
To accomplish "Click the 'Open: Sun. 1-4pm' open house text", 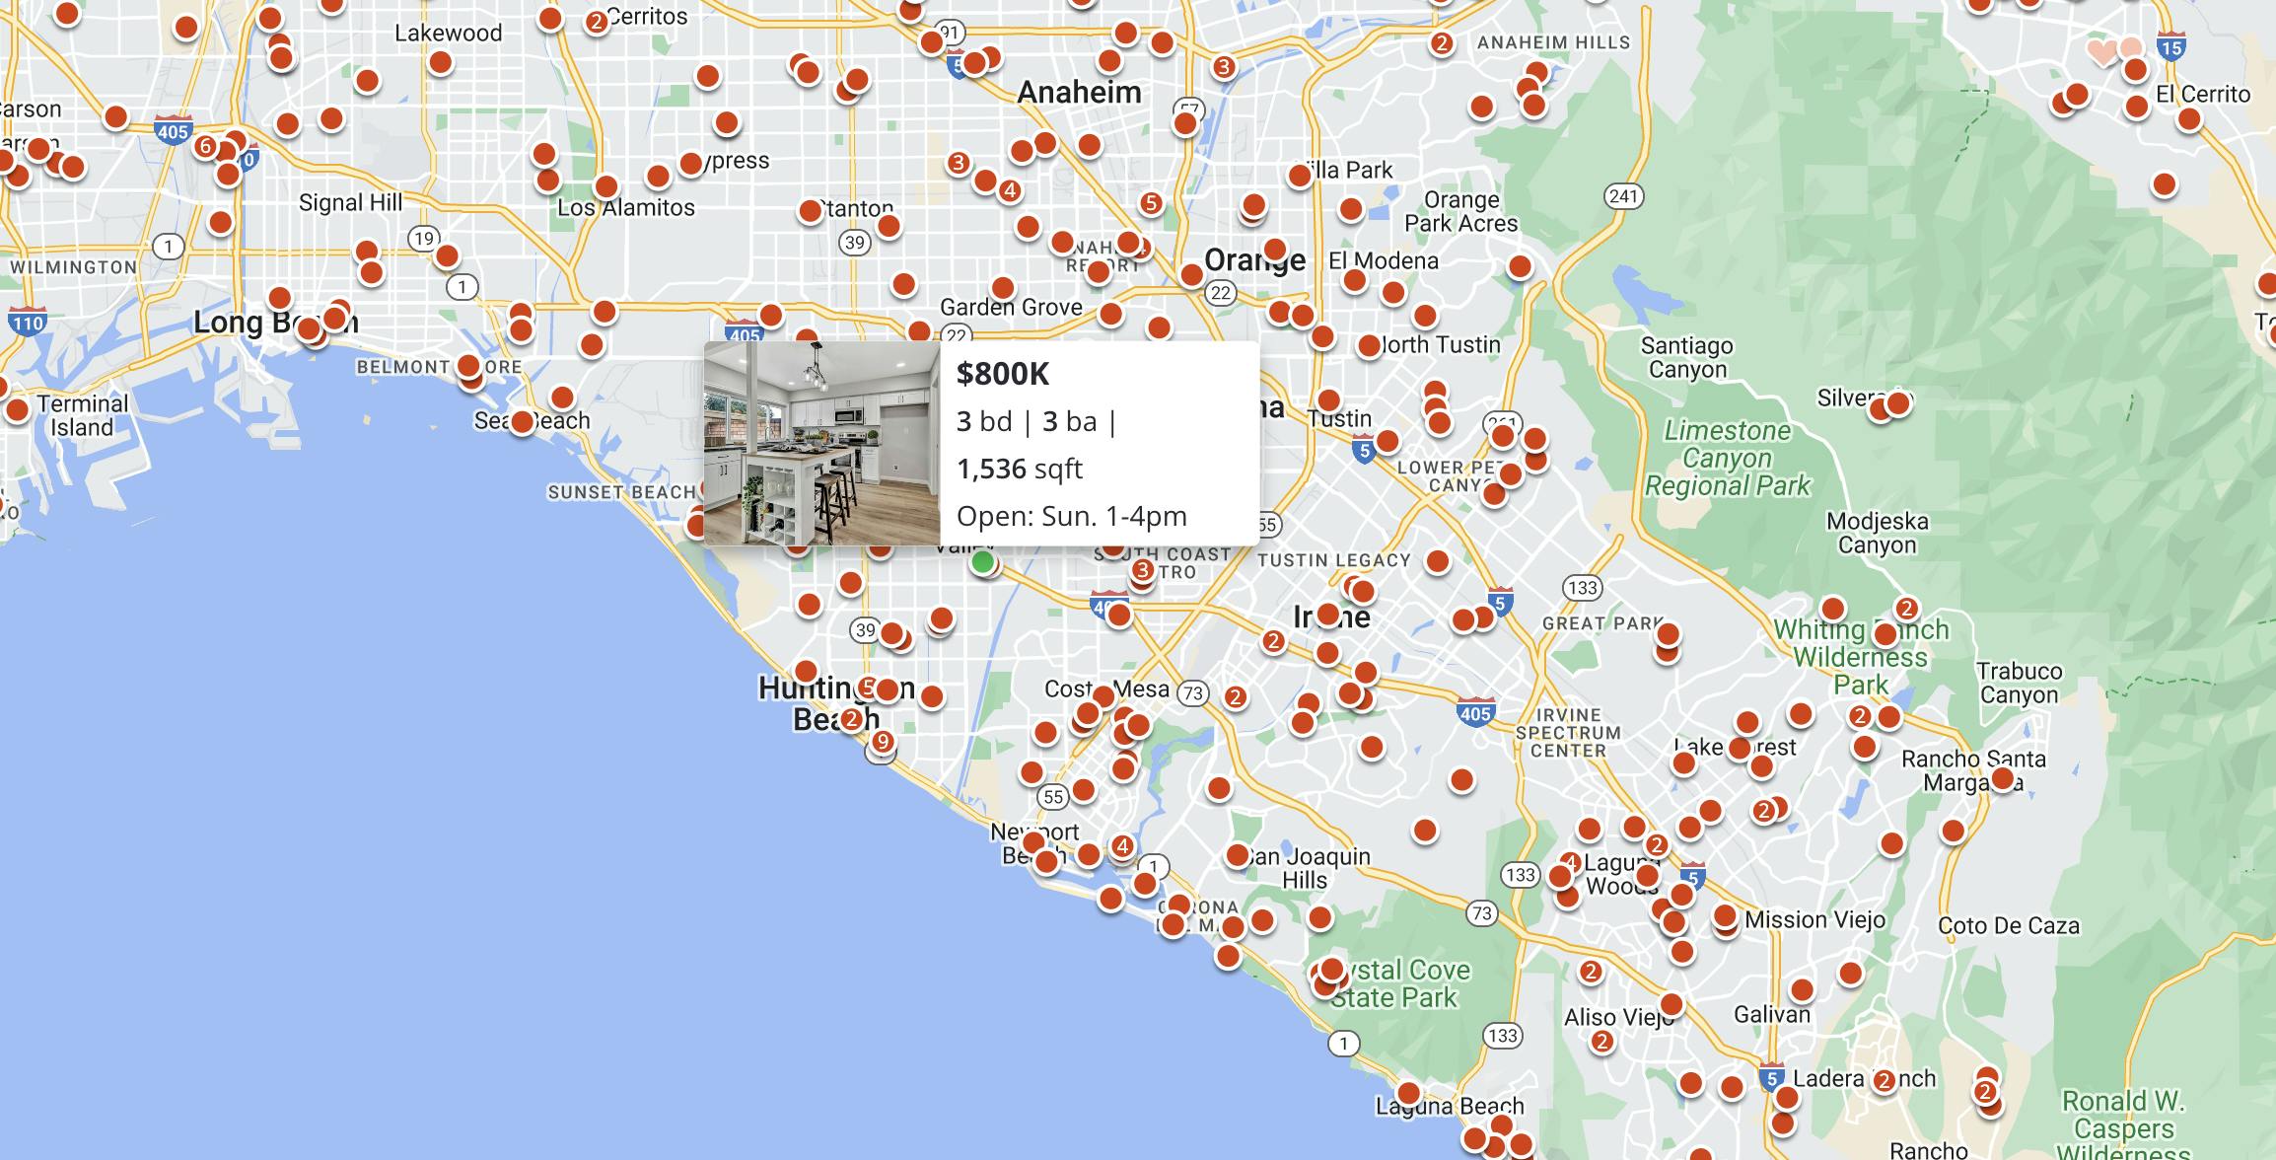I will [x=1072, y=516].
